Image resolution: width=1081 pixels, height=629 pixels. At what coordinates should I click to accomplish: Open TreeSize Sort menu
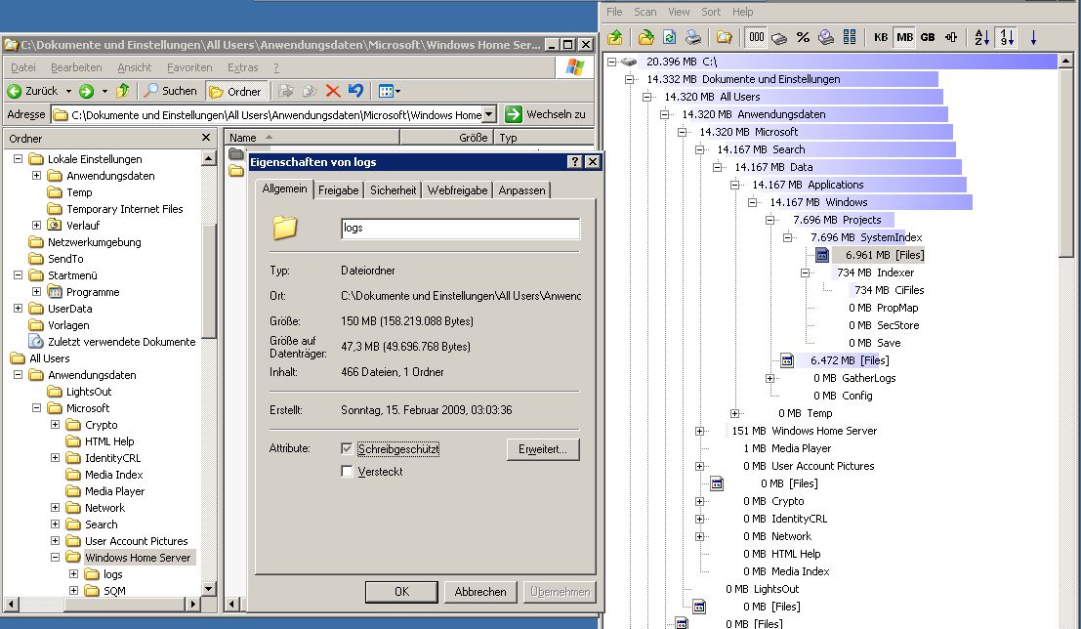tap(711, 12)
